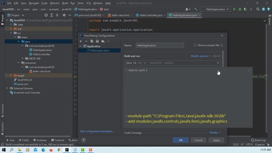The height and width of the screenshot is (153, 272).
Task: Open the Navigate menu
Action: tap(34, 3)
